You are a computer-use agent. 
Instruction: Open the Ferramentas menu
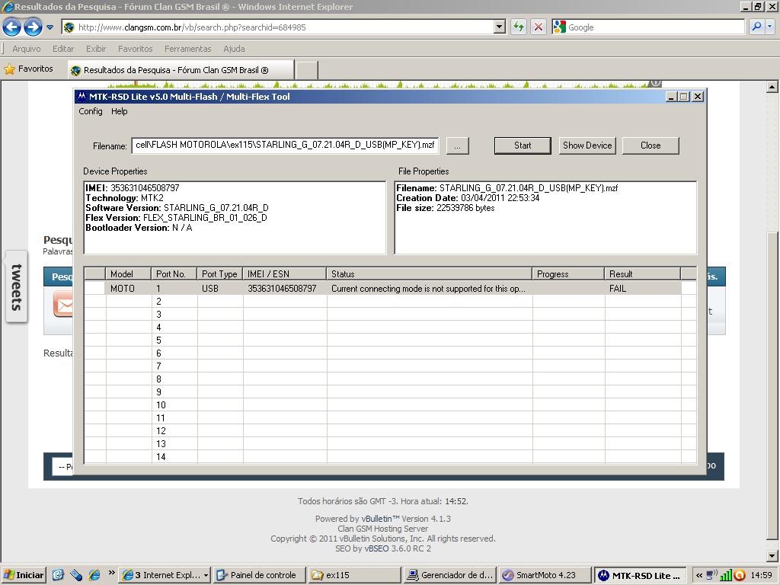[x=187, y=49]
